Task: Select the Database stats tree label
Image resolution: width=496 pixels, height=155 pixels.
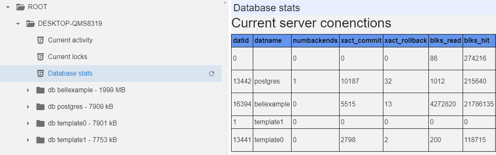Action: tap(70, 74)
